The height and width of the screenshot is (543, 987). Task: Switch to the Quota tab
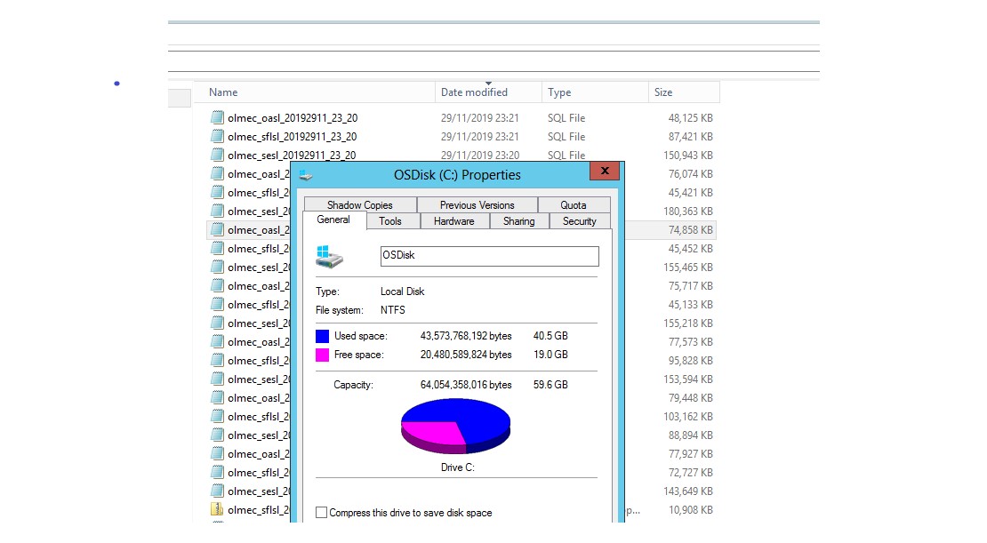pos(574,205)
